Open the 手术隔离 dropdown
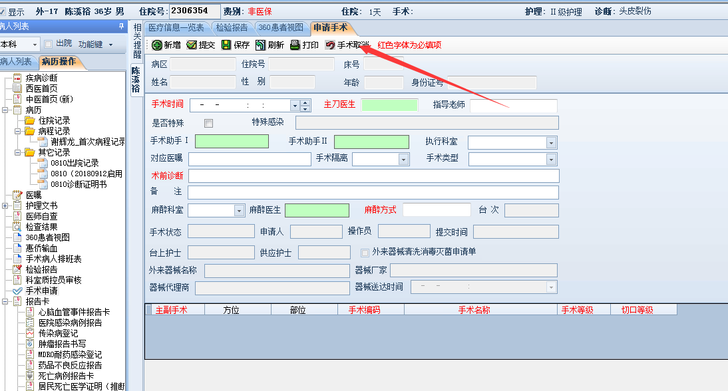Screen dimensions: 728x391 pyautogui.click(x=403, y=160)
